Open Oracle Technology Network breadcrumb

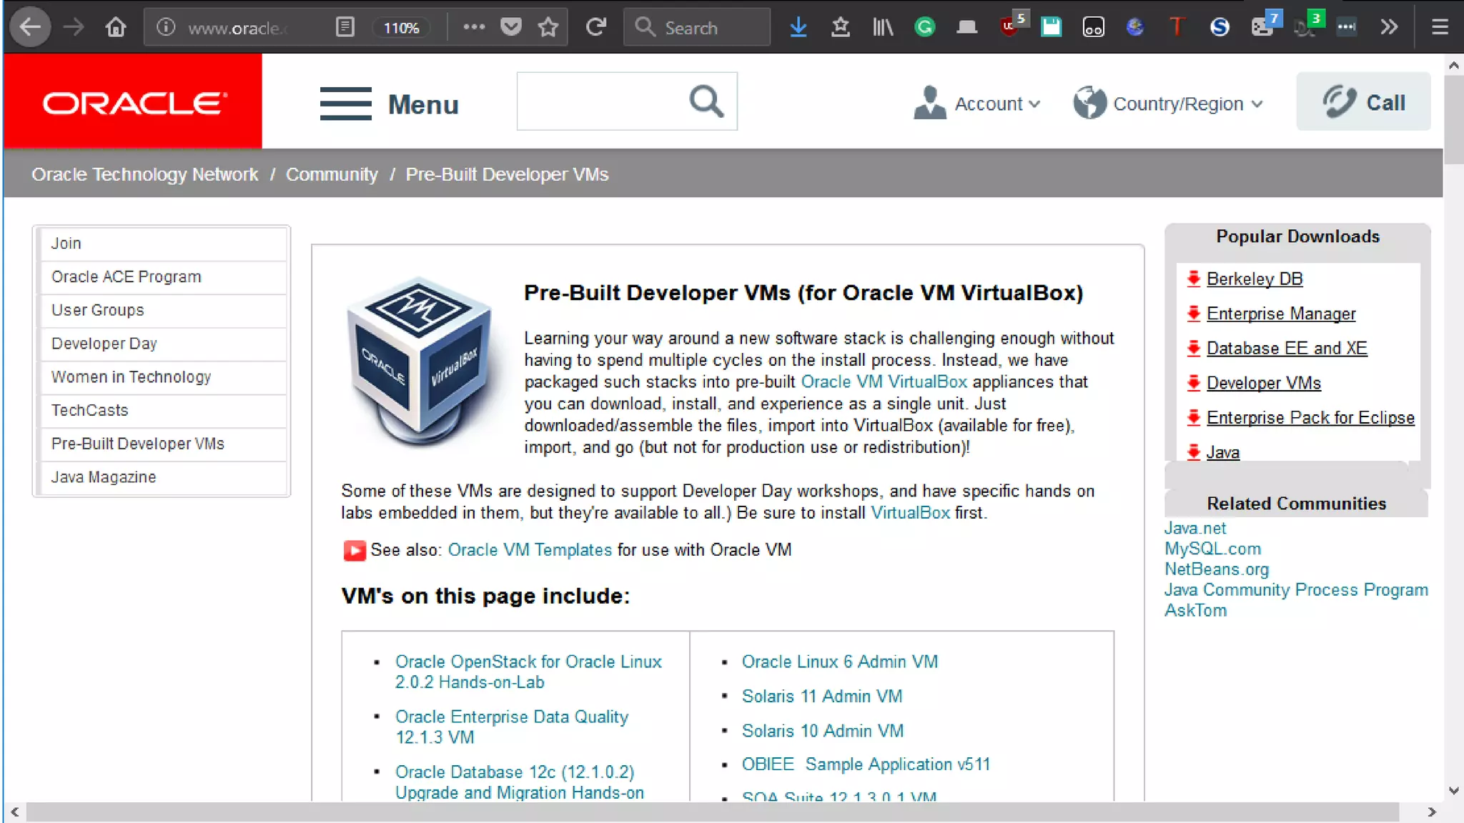(145, 174)
